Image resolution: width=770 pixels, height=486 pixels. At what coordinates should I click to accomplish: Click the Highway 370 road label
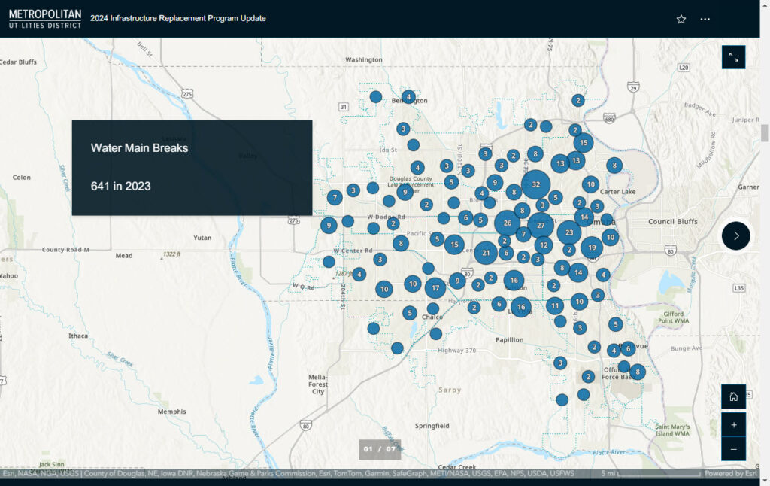pyautogui.click(x=456, y=351)
